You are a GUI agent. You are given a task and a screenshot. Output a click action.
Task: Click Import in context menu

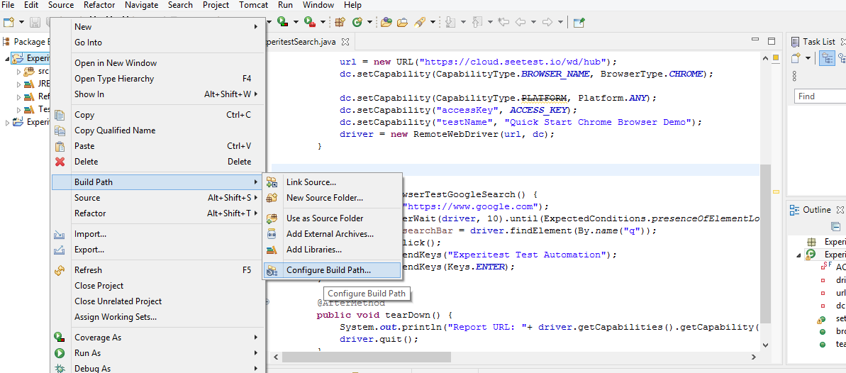coord(157,234)
